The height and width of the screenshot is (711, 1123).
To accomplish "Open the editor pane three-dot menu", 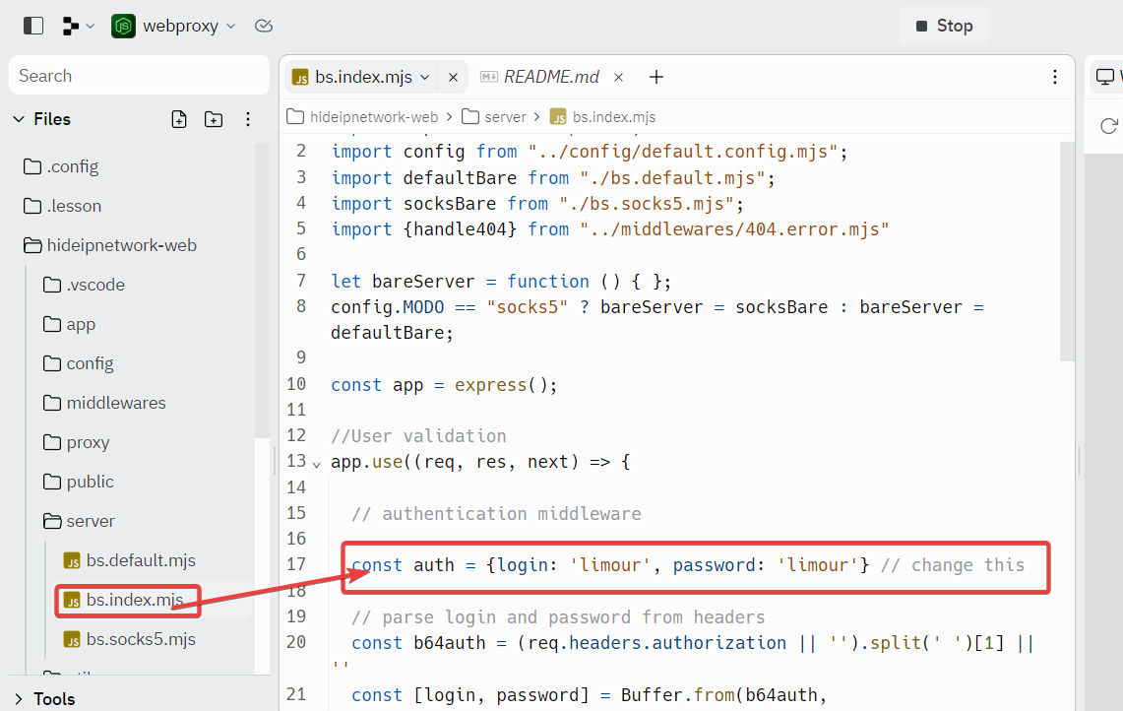I will [1055, 77].
